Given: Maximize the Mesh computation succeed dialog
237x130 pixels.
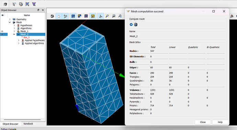Looking at the screenshot, I should coord(214,11).
